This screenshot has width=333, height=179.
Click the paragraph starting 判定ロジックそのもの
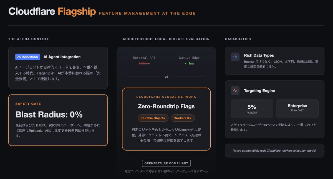point(166,135)
